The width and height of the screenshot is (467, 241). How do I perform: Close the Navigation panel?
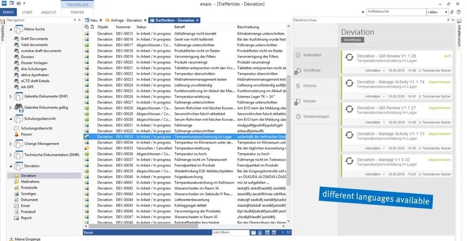pyautogui.click(x=79, y=20)
